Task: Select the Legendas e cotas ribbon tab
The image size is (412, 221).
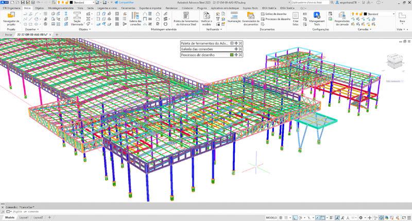Action: 107,8
